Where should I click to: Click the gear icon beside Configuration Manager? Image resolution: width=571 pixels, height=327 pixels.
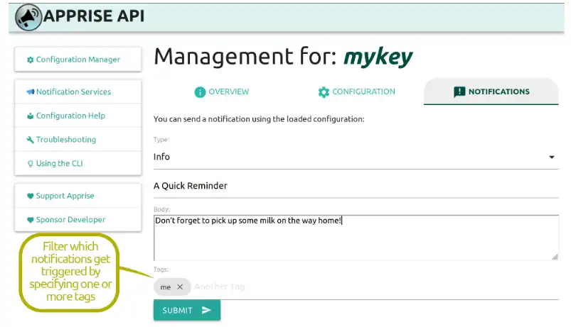(31, 60)
